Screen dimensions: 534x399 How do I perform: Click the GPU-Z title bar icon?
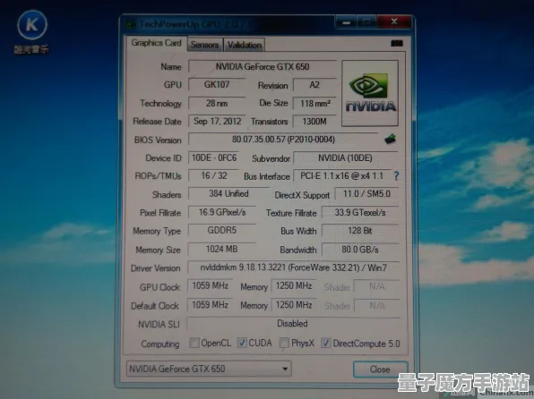(x=130, y=24)
